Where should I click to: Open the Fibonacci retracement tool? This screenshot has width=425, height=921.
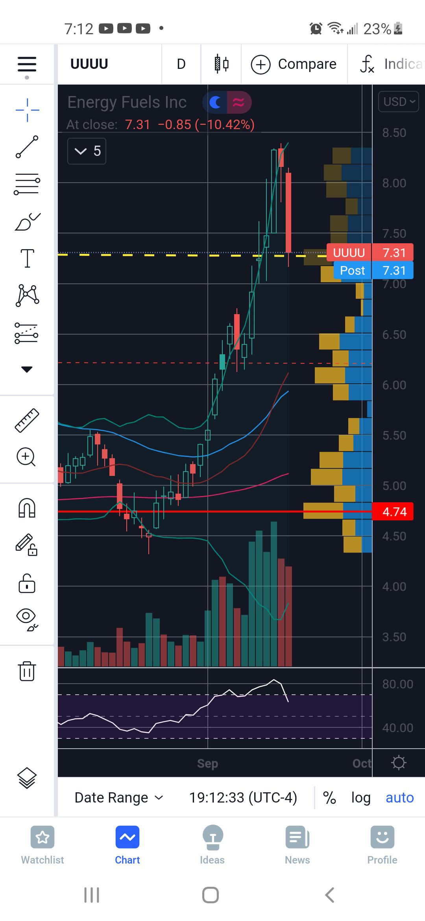27,184
